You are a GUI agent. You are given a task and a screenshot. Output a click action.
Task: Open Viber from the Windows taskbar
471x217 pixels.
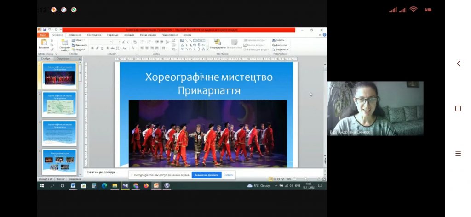tap(167, 185)
